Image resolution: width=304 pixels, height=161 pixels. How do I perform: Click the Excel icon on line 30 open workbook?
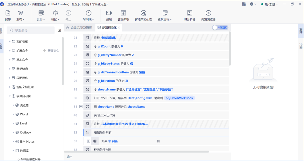(x=87, y=98)
